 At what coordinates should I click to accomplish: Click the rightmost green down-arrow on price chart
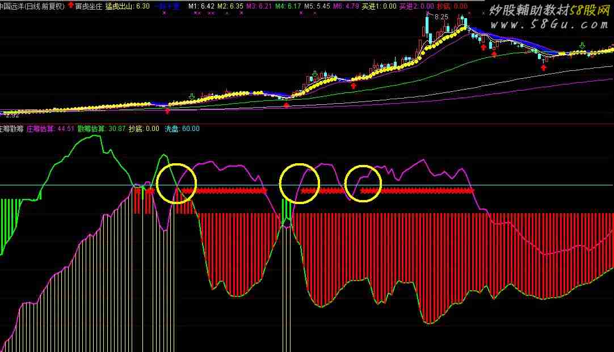coord(582,45)
